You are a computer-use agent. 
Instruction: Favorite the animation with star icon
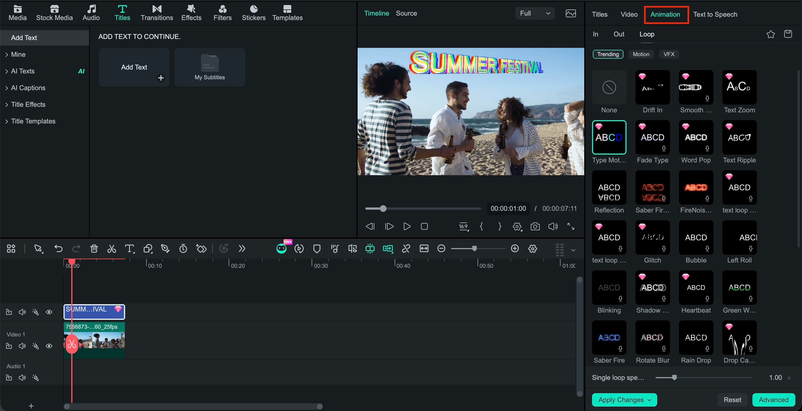pyautogui.click(x=771, y=34)
